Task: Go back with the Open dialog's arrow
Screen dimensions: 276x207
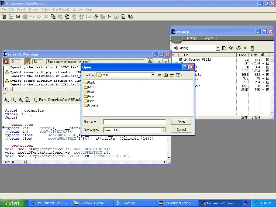Action: click(160, 75)
